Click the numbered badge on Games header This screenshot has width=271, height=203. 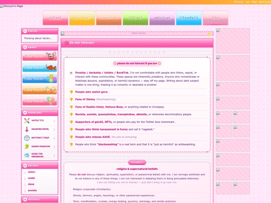click(x=25, y=47)
